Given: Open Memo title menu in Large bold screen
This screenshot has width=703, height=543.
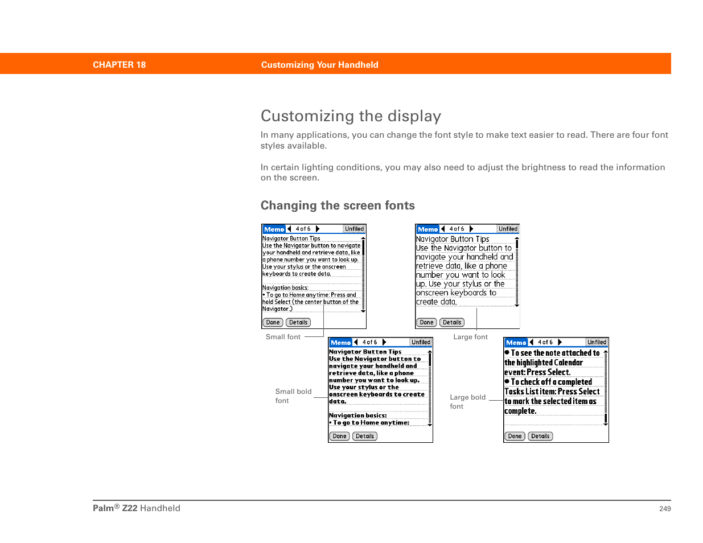Looking at the screenshot, I should coord(516,343).
